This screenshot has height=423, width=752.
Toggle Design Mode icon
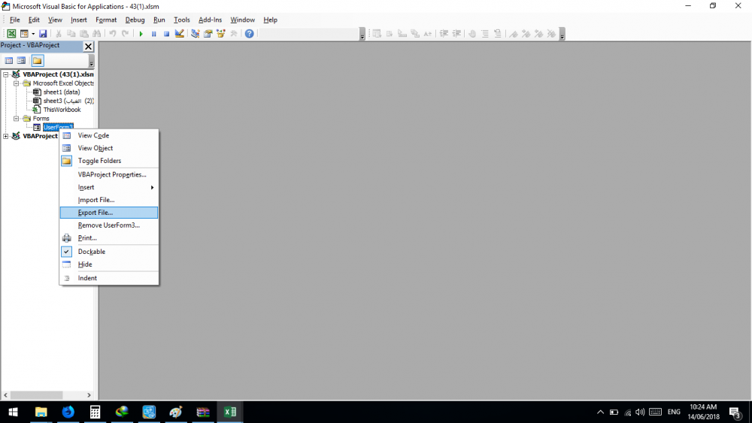[180, 34]
